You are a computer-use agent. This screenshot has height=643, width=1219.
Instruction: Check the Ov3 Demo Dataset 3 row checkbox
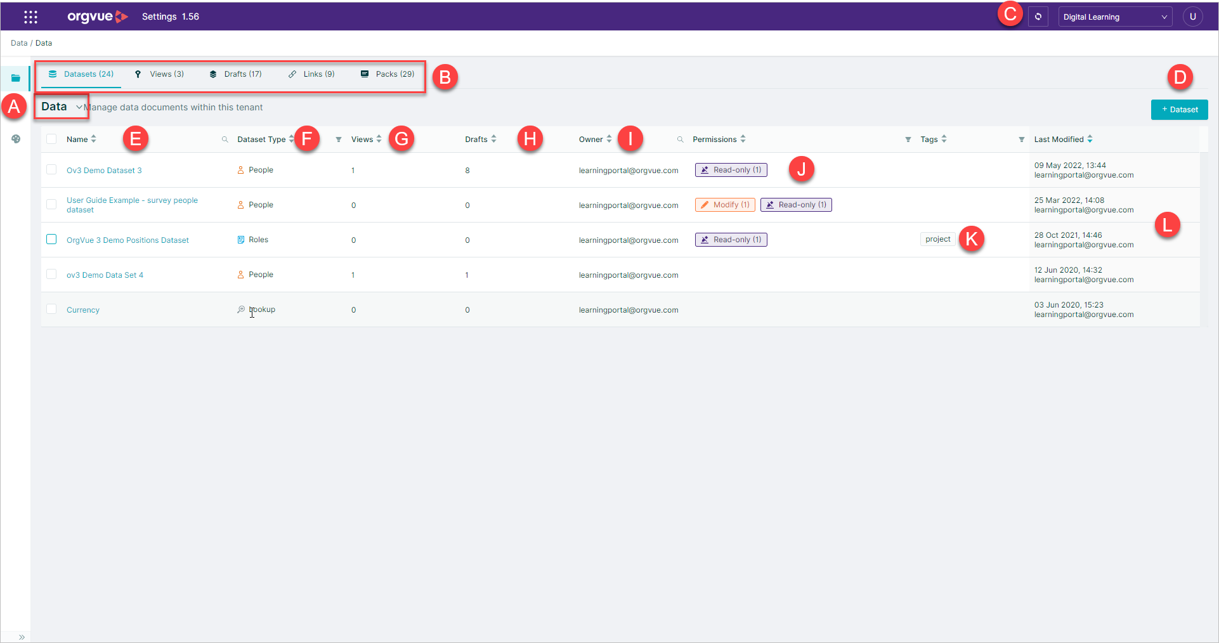51,169
